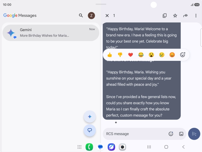
Task: React with laughing tears emoji
Action: (x=141, y=55)
